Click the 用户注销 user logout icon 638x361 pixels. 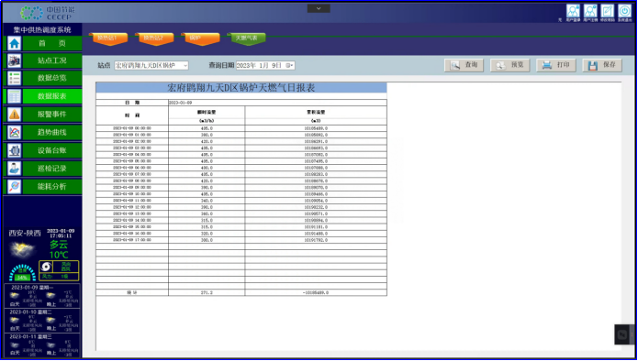(x=590, y=11)
